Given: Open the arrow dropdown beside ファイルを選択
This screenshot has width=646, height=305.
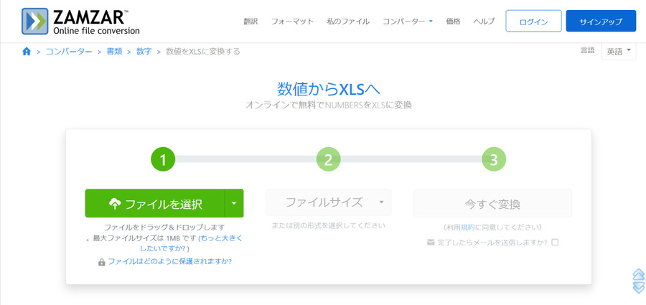Looking at the screenshot, I should coord(234,203).
